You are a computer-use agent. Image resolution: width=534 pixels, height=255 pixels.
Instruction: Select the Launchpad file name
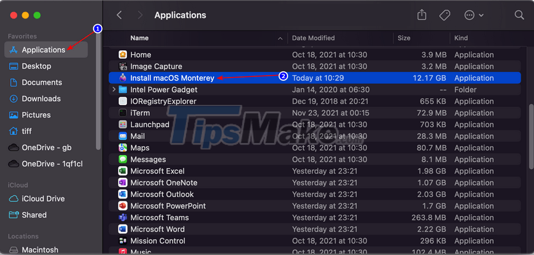point(150,125)
